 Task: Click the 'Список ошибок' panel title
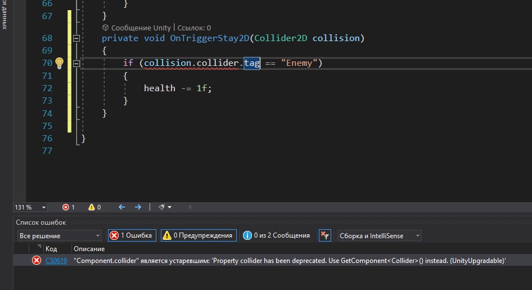point(40,222)
